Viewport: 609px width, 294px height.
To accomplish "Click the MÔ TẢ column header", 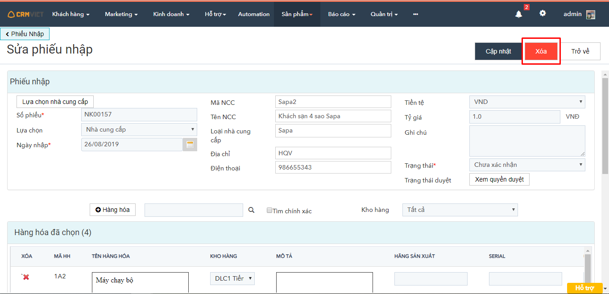I will pyautogui.click(x=284, y=257).
